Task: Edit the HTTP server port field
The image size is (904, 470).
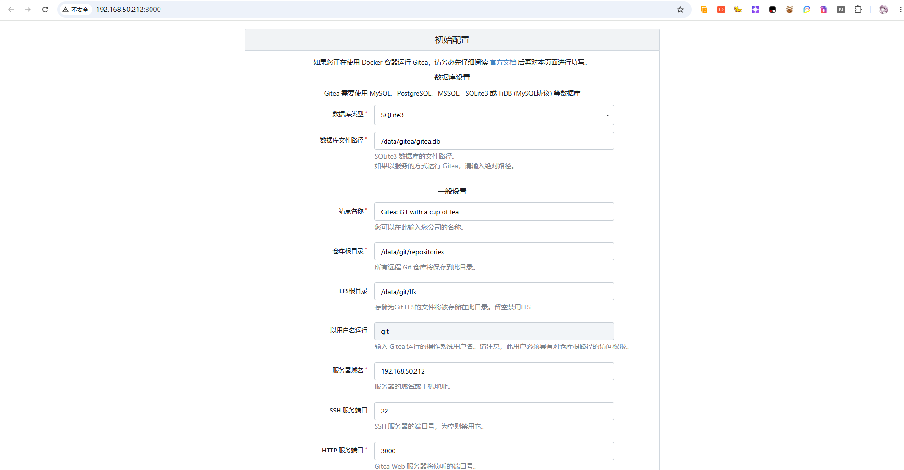Action: coord(494,451)
